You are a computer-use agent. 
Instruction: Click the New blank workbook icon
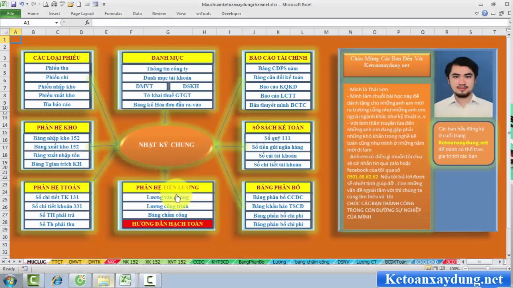point(79,4)
